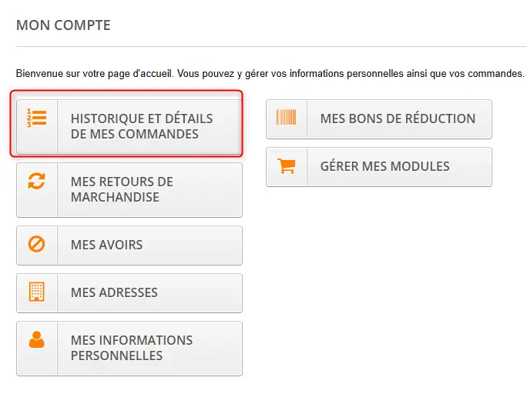Viewport: 527px width, 394px height.
Task: Click the word PERSONNELLES in bottom button
Action: point(116,356)
